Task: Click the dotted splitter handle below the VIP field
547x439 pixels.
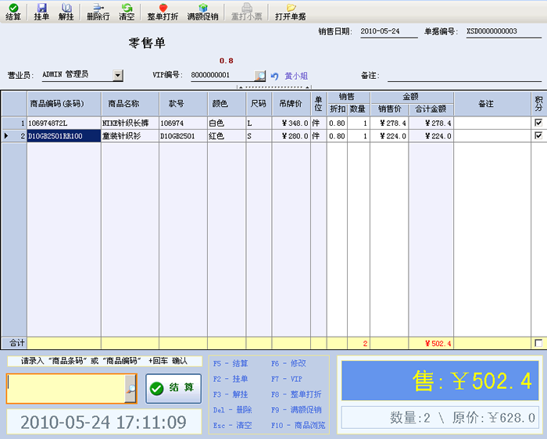Action: pyautogui.click(x=273, y=87)
